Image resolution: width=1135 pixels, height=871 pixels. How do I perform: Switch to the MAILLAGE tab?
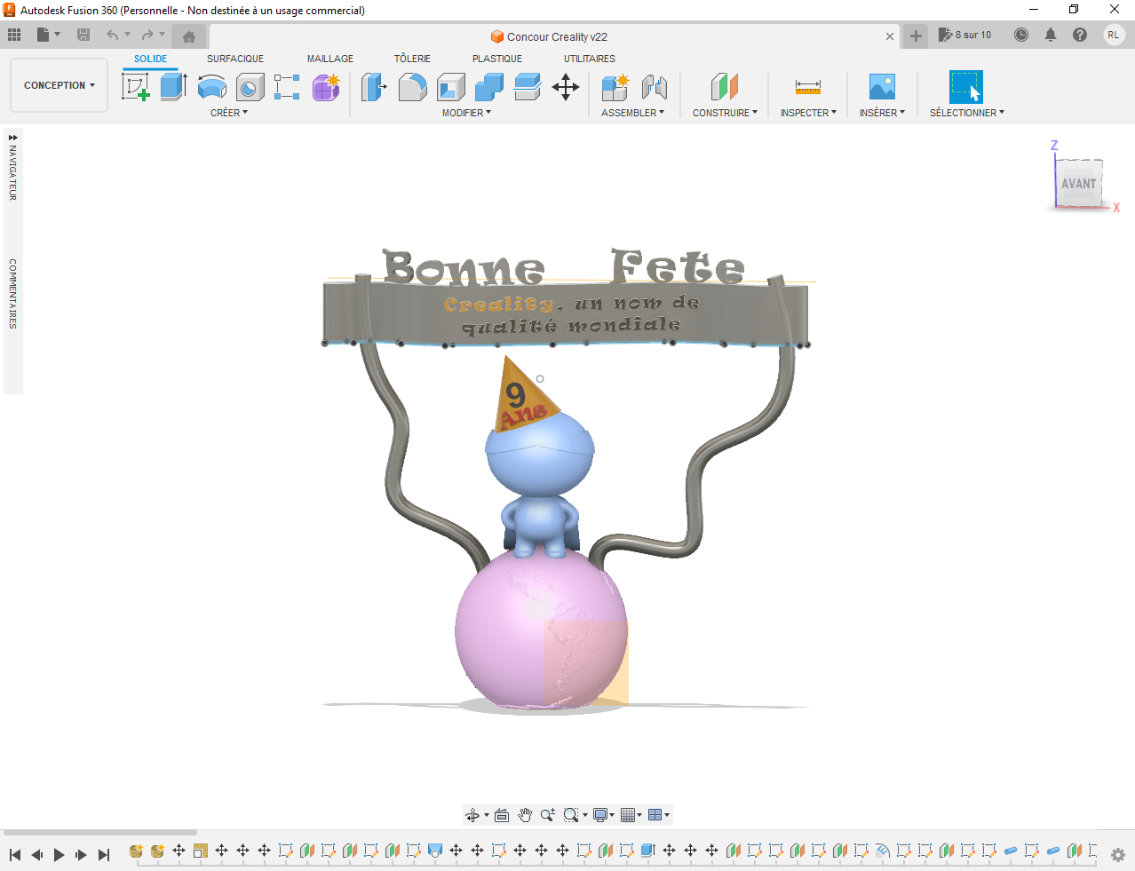[330, 59]
